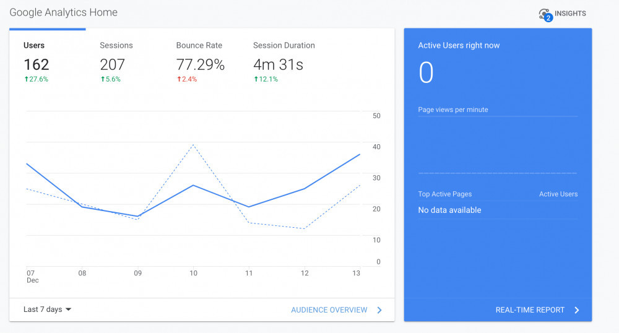Click the Users green up-arrow 27.6% change
Viewport: 619px width, 333px height.
click(36, 79)
